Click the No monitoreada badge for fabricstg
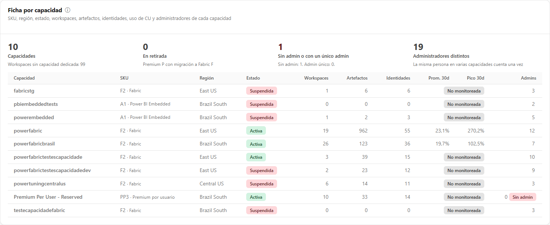This screenshot has height=225, width=550. pos(464,91)
